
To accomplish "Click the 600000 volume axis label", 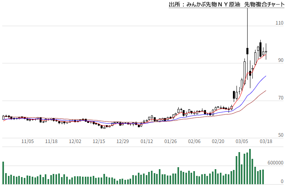I will pos(275,163).
